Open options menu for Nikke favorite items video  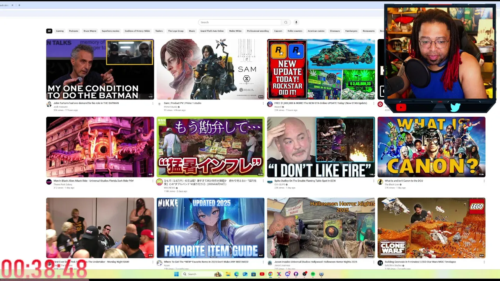(263, 262)
